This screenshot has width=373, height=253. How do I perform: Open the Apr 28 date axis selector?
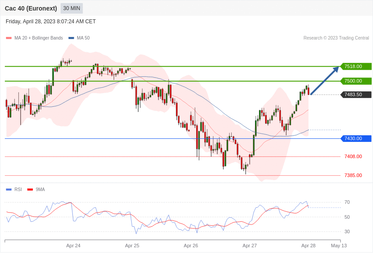(x=308, y=246)
